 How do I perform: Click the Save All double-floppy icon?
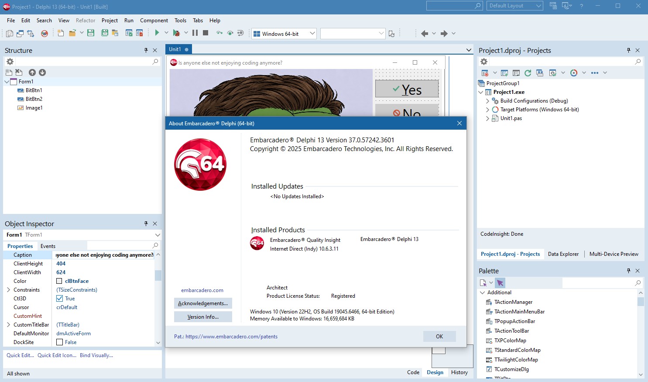pos(105,33)
